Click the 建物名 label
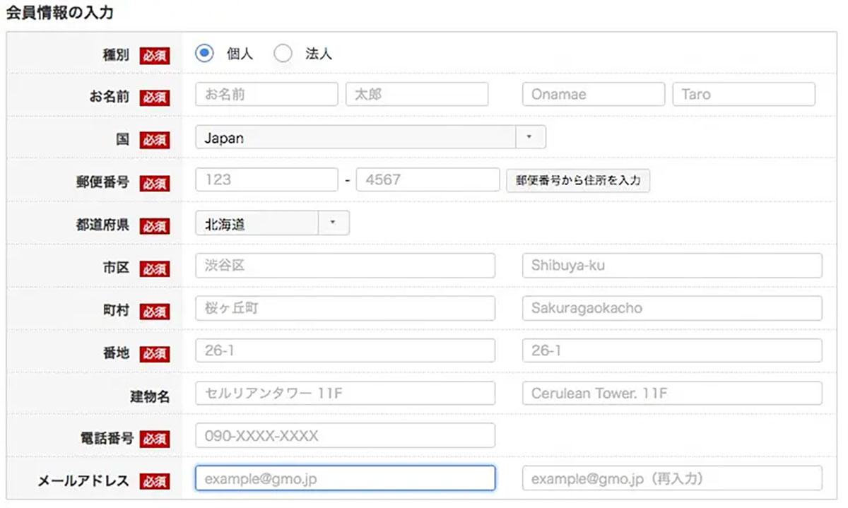This screenshot has height=508, width=848. pos(150,396)
